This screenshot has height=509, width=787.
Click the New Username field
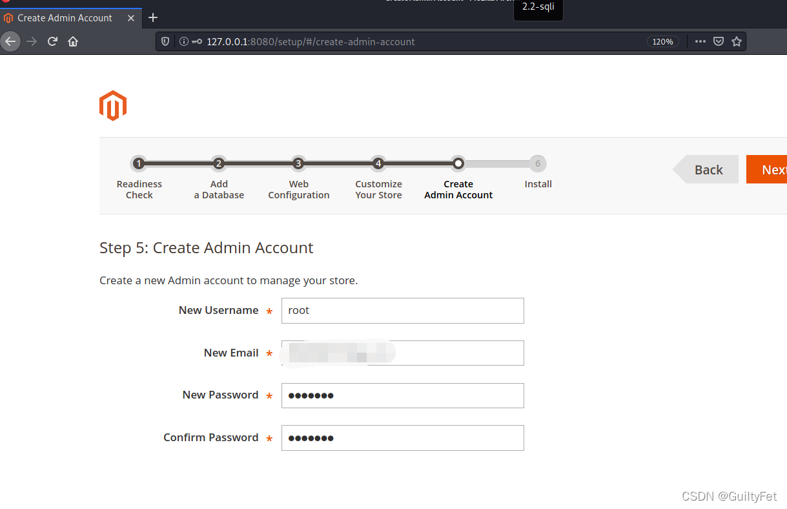coord(402,311)
